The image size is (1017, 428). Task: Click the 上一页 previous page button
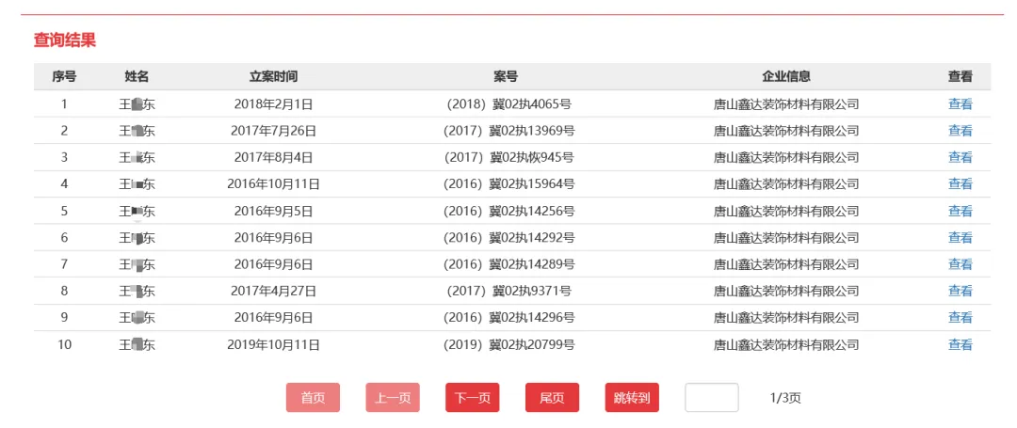pyautogui.click(x=393, y=398)
